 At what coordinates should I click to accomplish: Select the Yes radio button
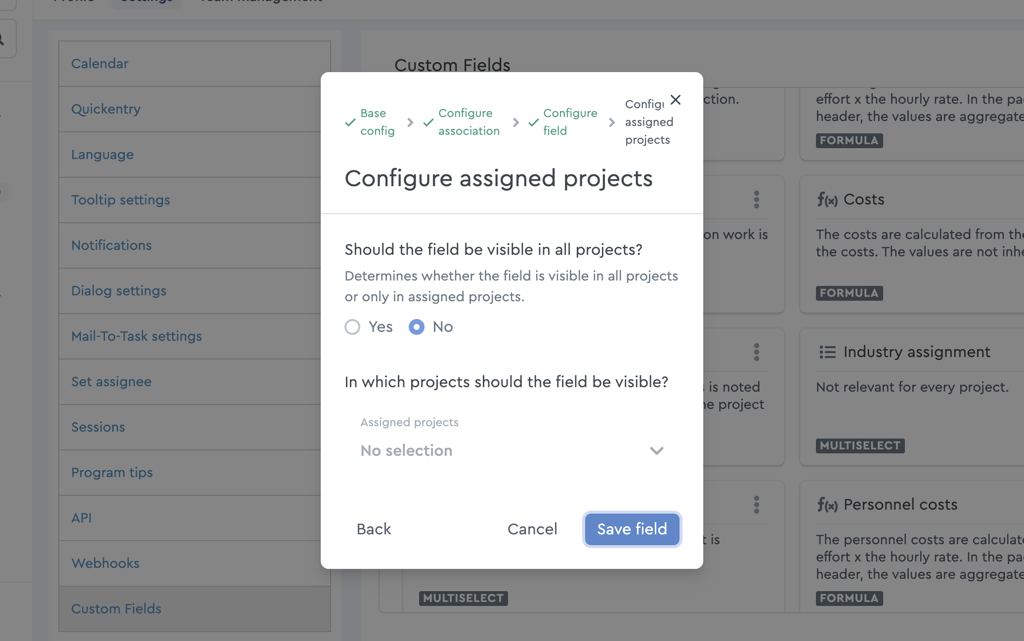point(352,327)
